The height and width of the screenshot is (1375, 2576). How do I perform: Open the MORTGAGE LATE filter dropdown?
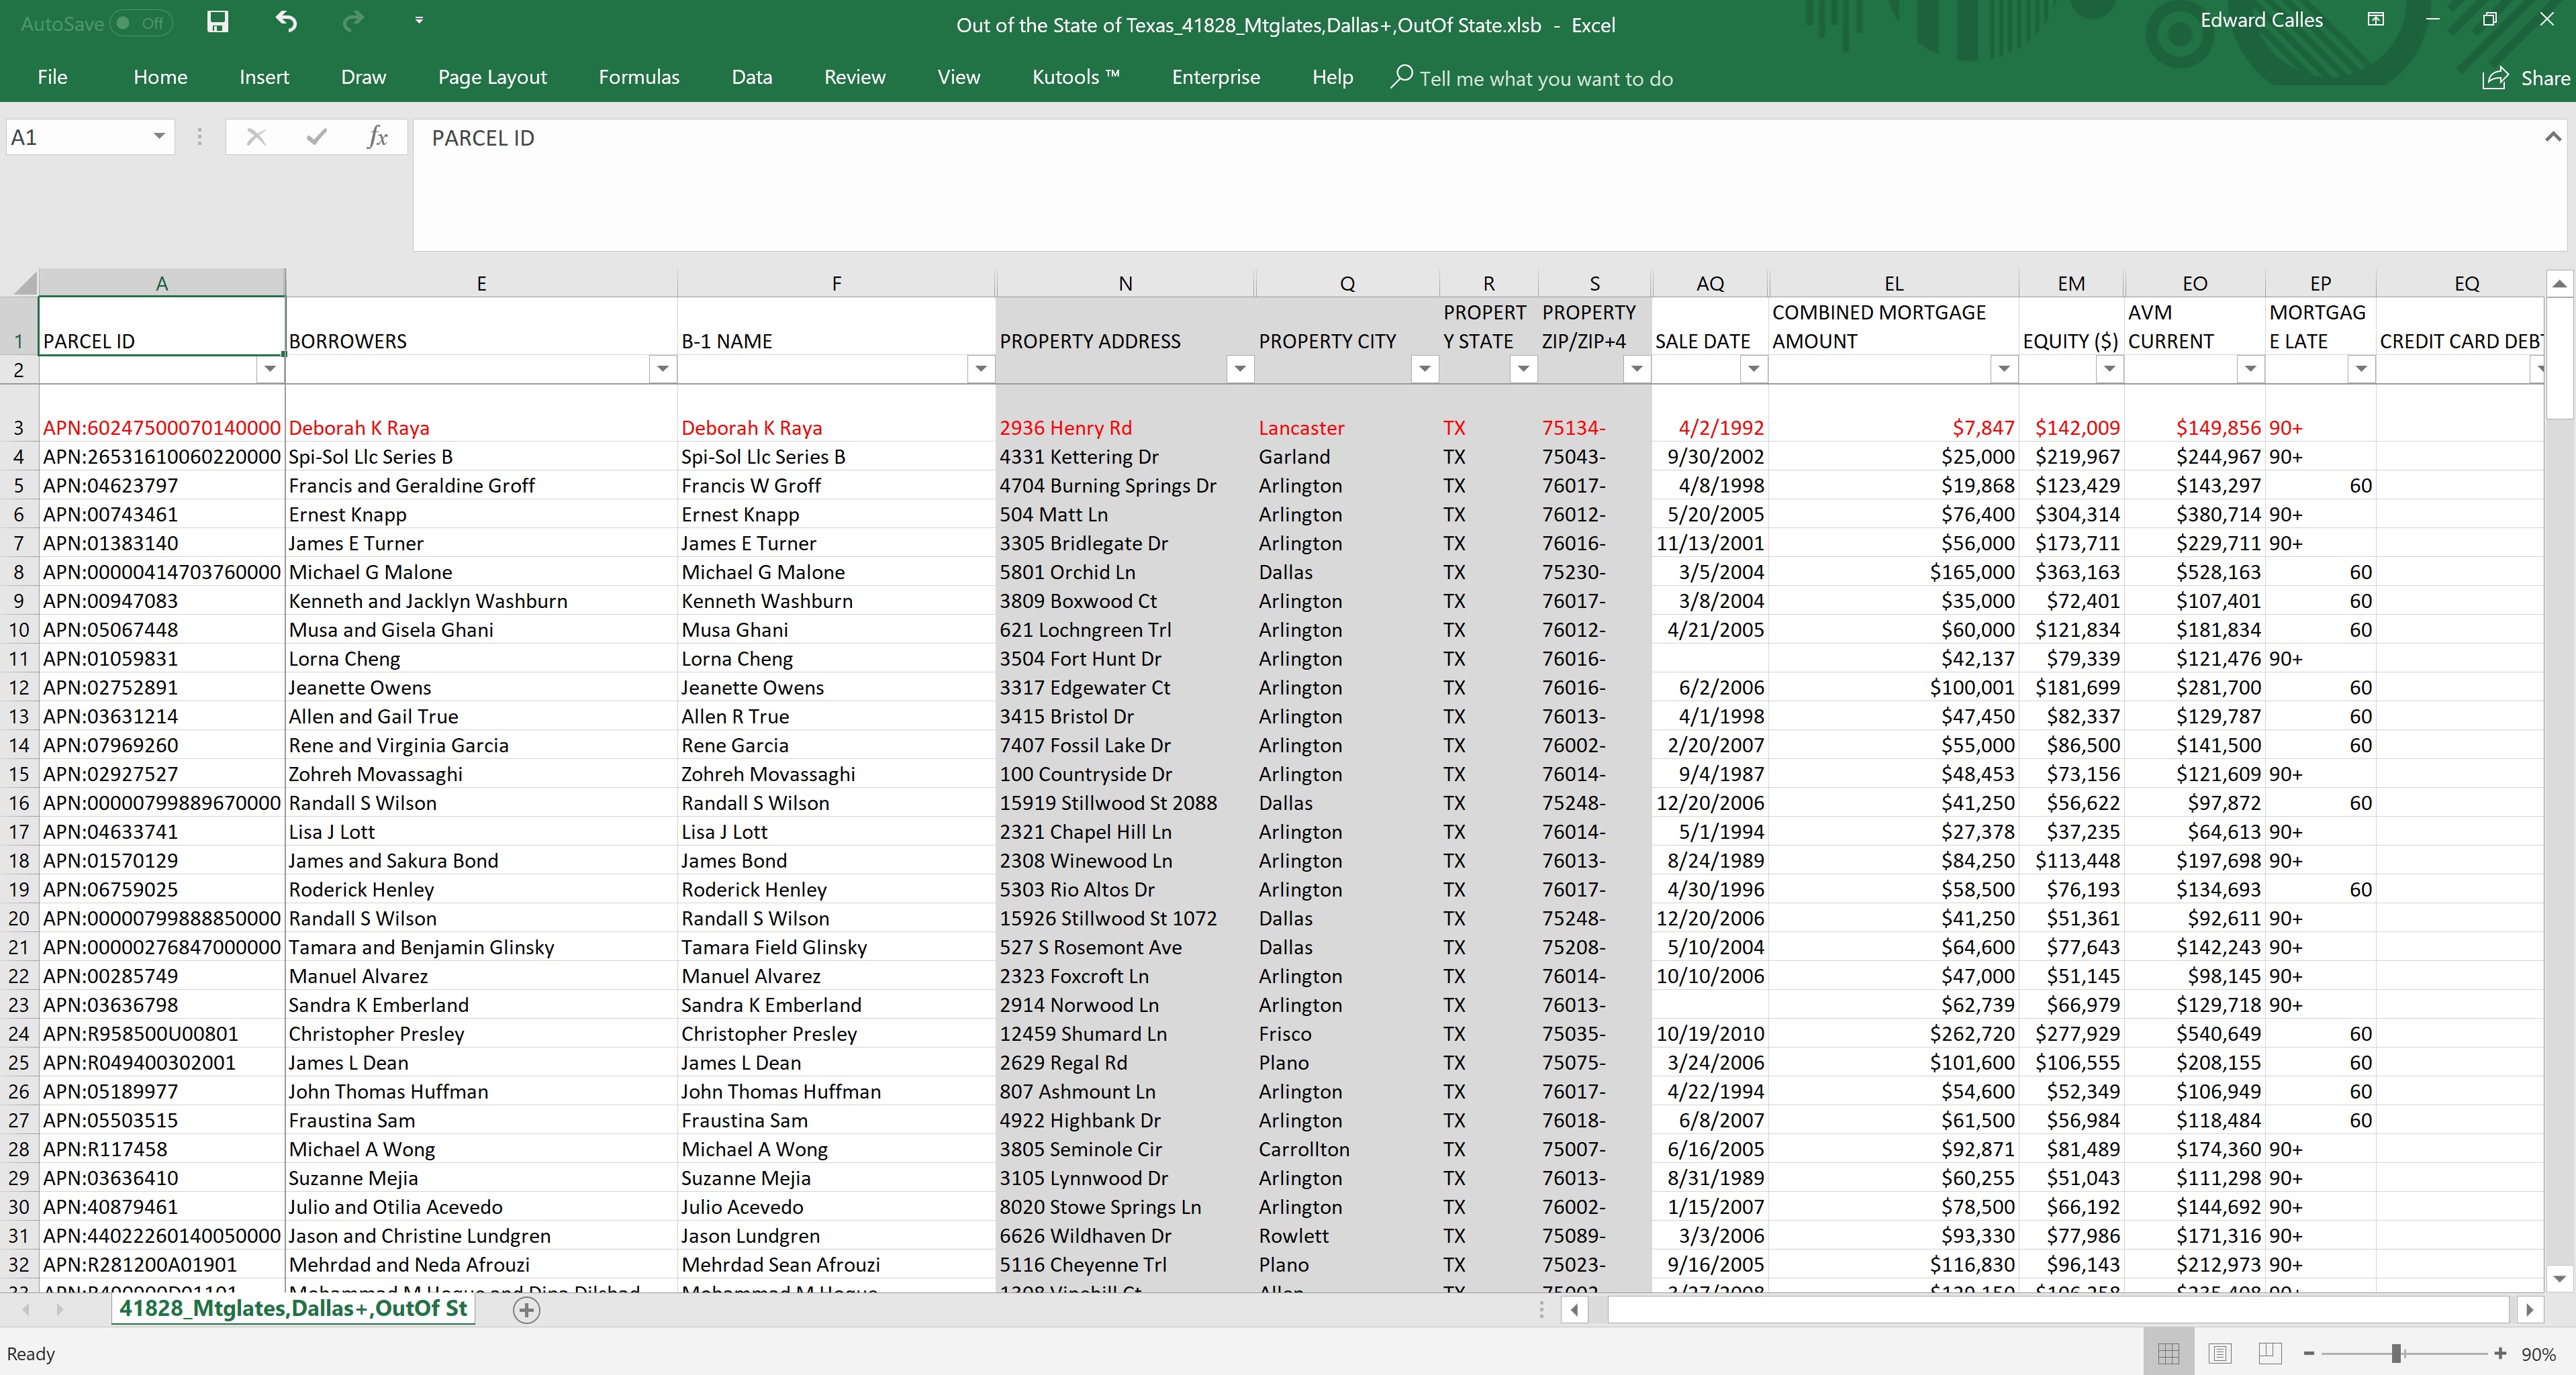click(x=2361, y=370)
